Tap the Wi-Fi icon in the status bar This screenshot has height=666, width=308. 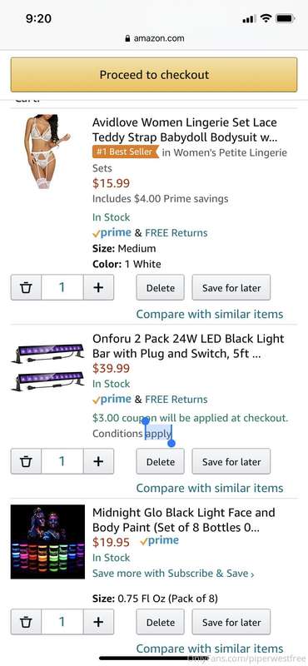pos(266,18)
